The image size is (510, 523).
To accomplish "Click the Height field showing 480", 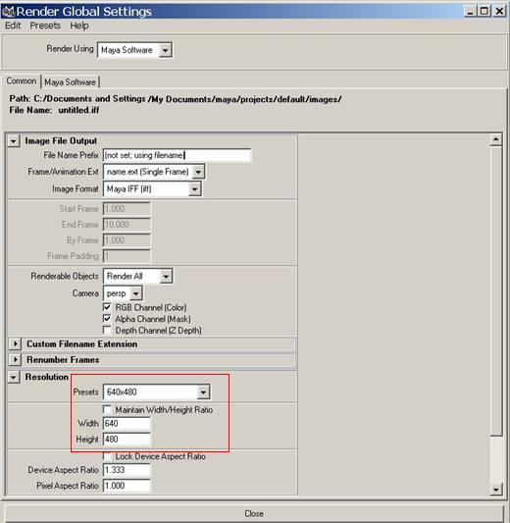I will (x=127, y=440).
